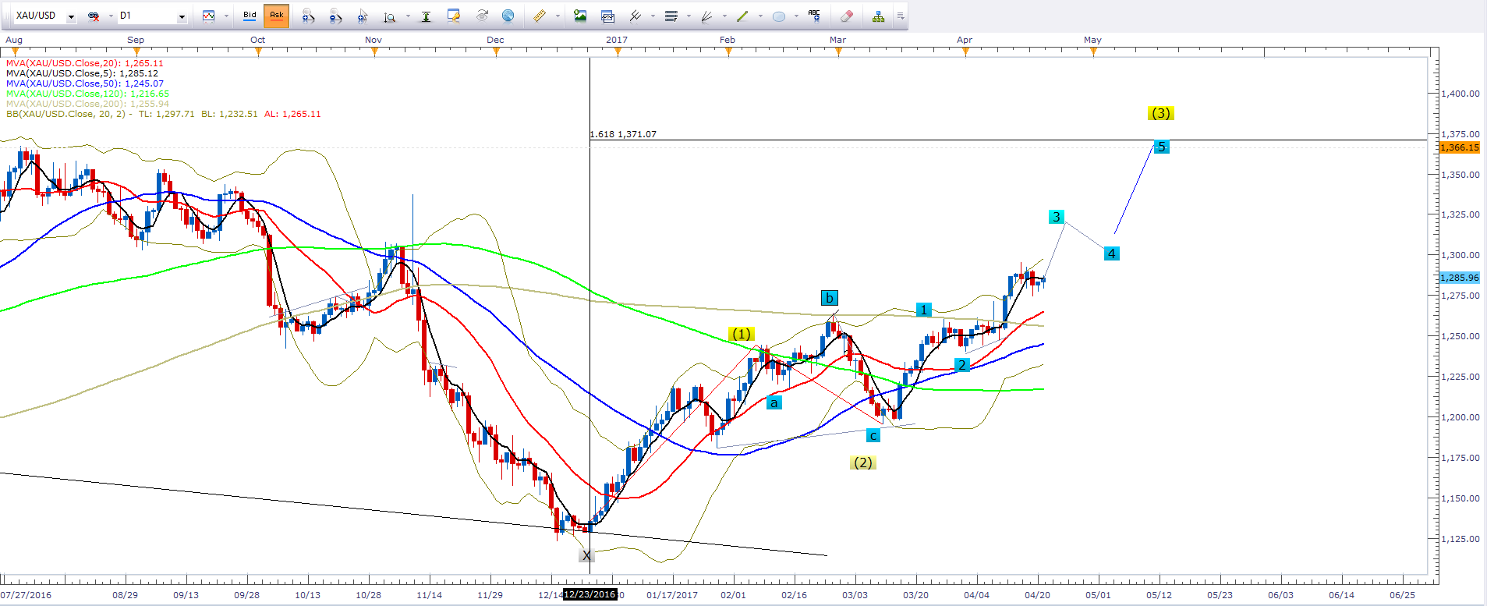Image resolution: width=1487 pixels, height=606 pixels.
Task: Toggle the Ask price button
Action: 277,16
